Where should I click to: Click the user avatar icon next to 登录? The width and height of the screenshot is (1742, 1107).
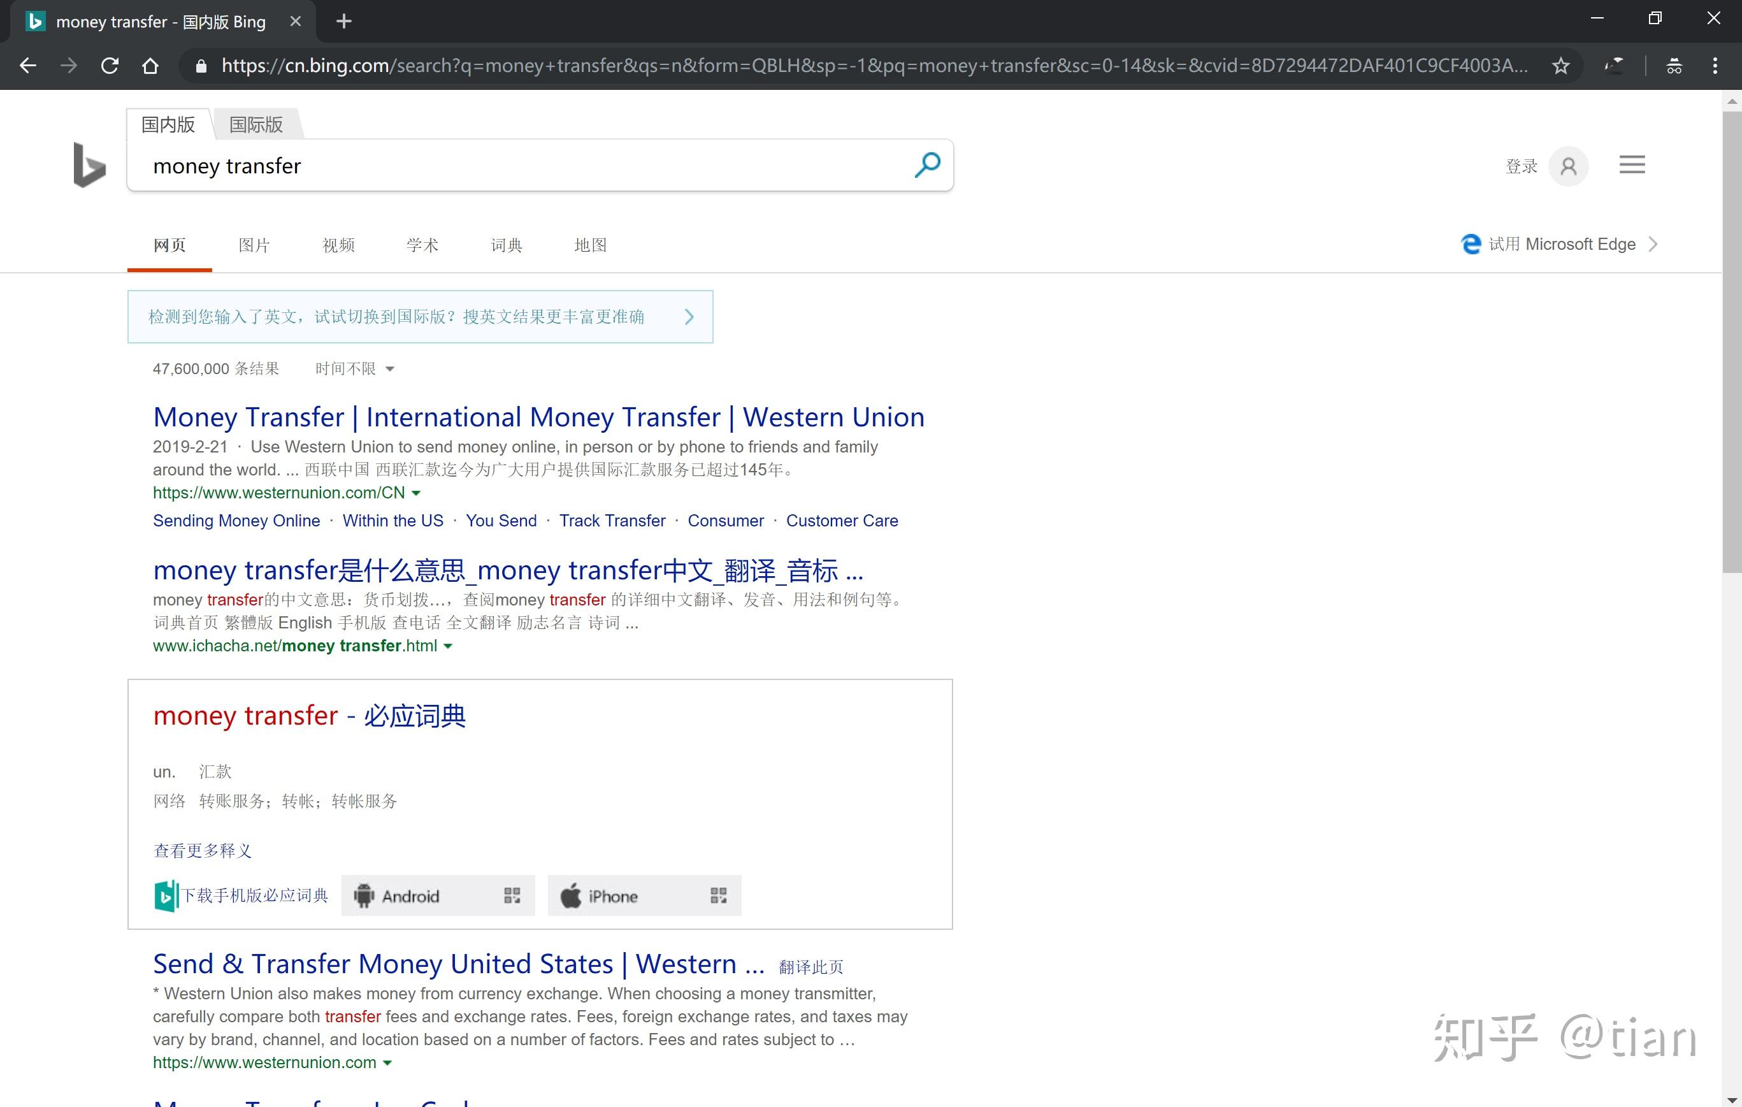coord(1569,166)
